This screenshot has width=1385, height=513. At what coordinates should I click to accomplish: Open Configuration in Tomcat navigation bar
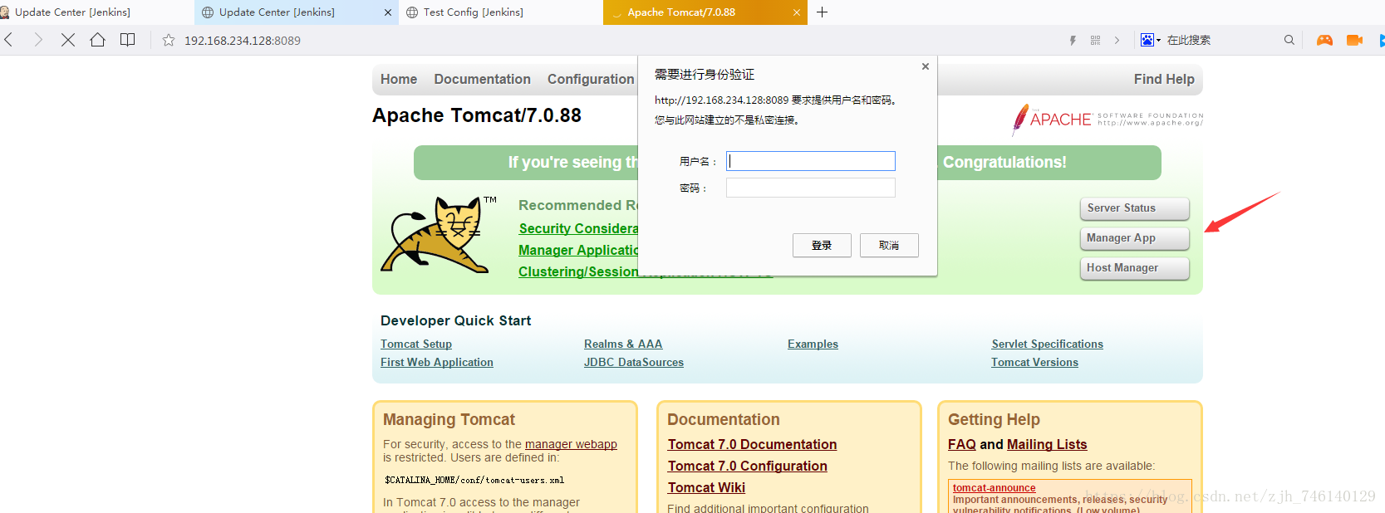point(591,79)
